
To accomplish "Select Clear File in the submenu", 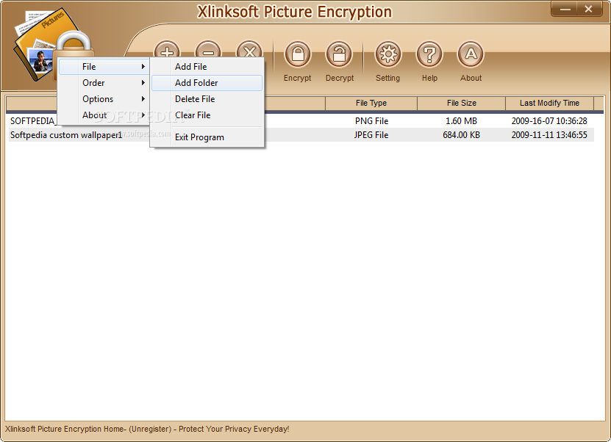I will [207, 115].
